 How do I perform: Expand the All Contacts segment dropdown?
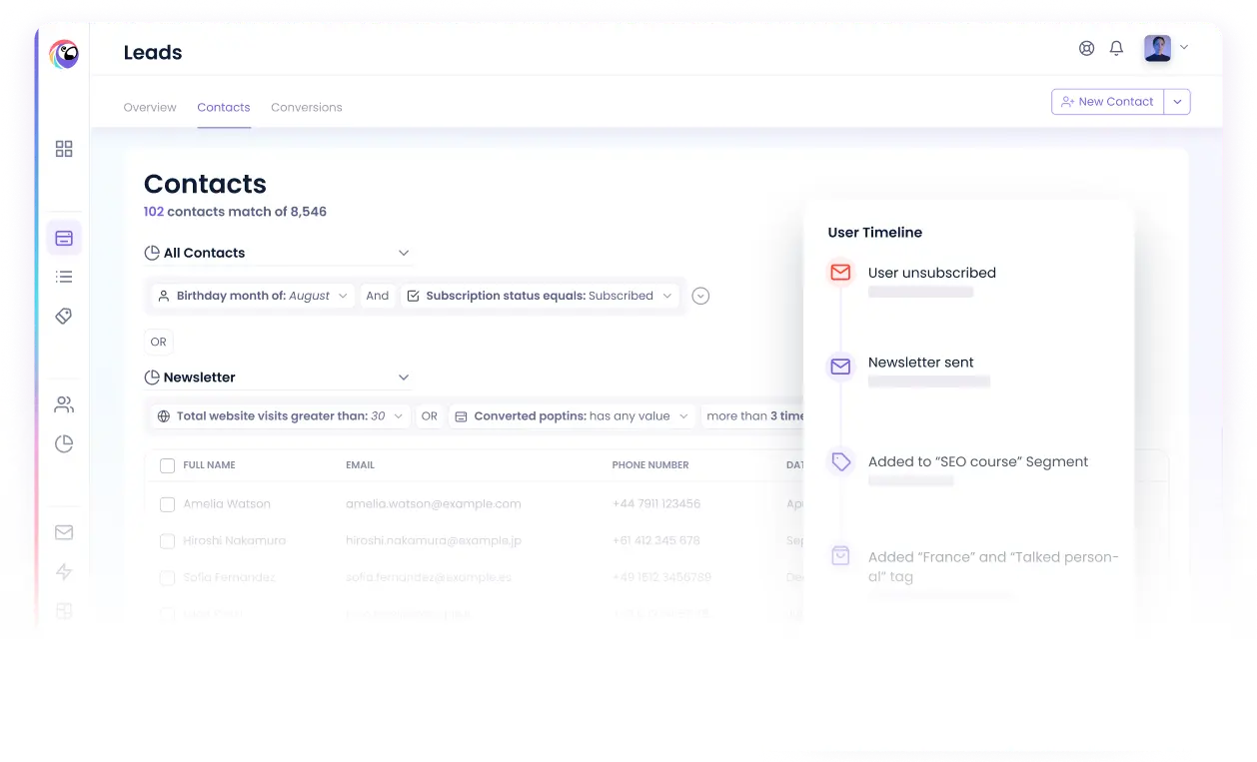coord(404,253)
